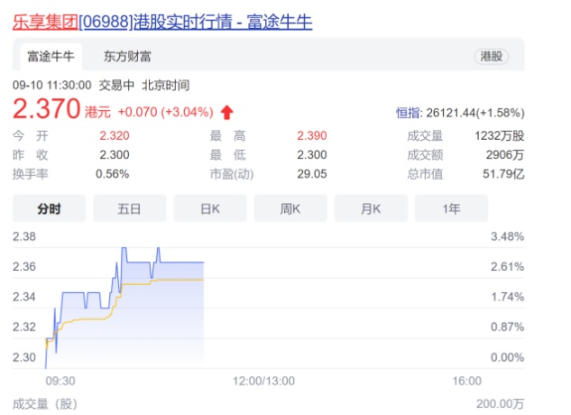Click the current price 2.370
571x415 pixels.
pyautogui.click(x=46, y=108)
